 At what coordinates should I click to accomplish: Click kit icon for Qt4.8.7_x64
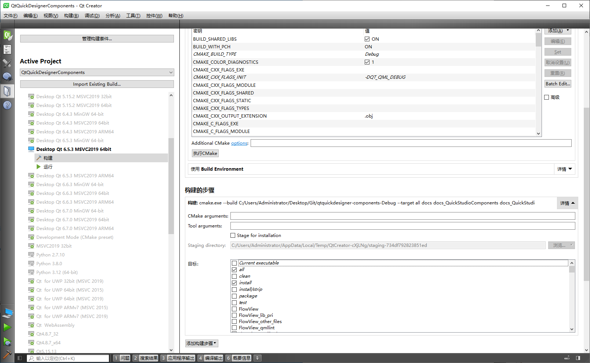(x=31, y=343)
